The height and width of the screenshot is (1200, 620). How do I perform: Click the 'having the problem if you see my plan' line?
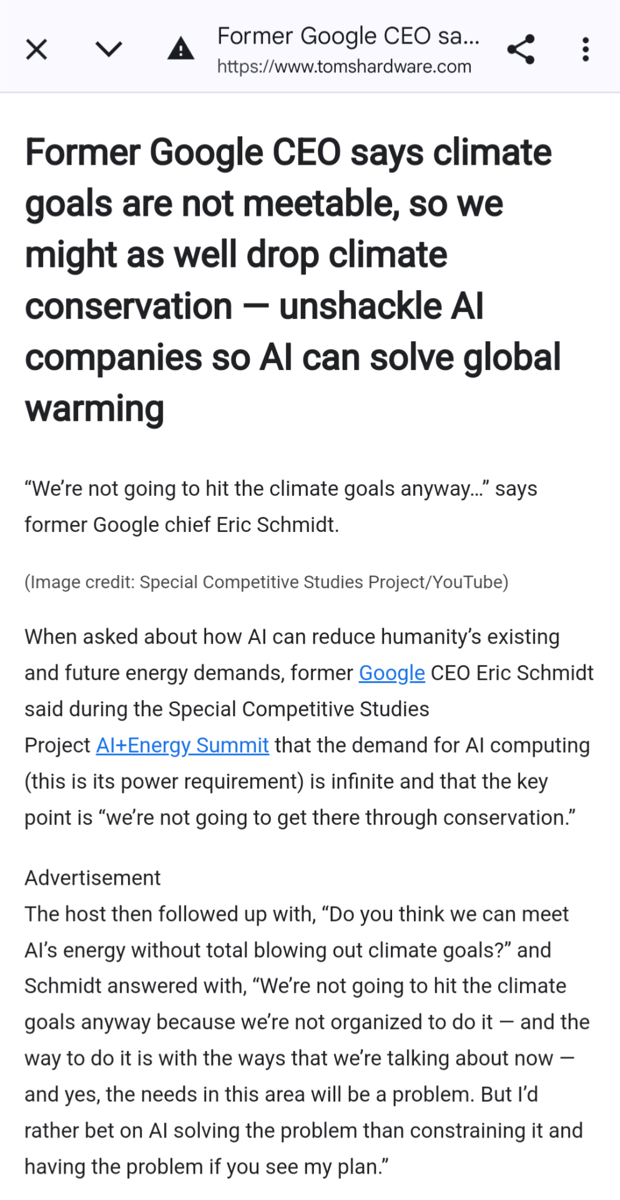[x=206, y=1167]
